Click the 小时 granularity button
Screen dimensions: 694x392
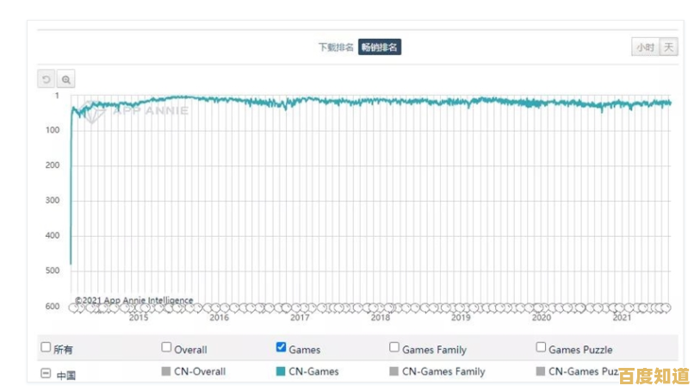tap(645, 47)
